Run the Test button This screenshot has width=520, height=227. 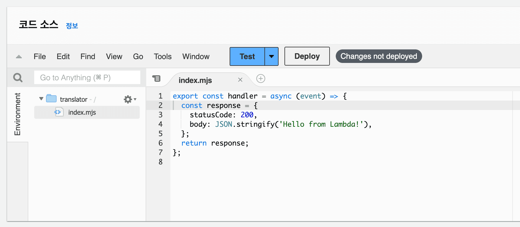pos(247,56)
